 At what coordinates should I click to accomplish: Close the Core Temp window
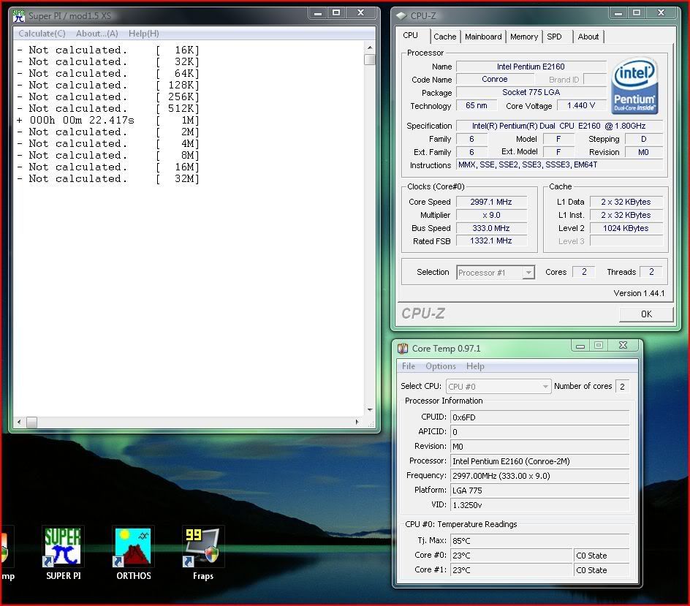pos(623,346)
